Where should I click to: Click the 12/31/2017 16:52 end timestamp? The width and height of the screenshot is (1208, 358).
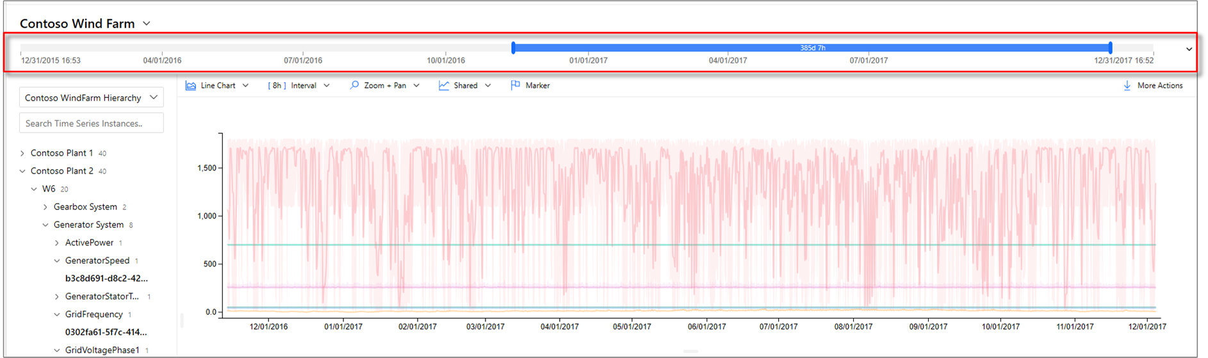1123,60
